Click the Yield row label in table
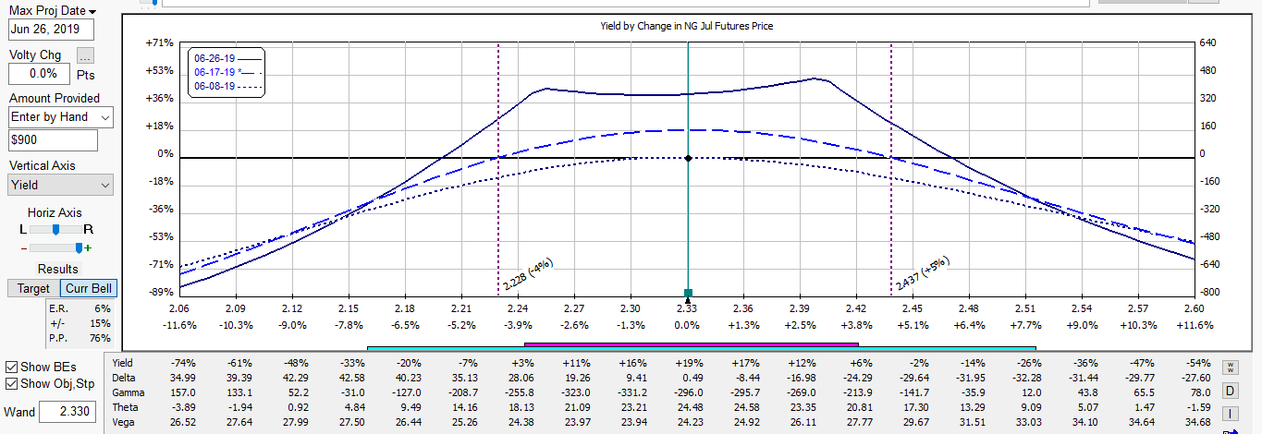Screen dimensions: 1262x434 tap(122, 363)
